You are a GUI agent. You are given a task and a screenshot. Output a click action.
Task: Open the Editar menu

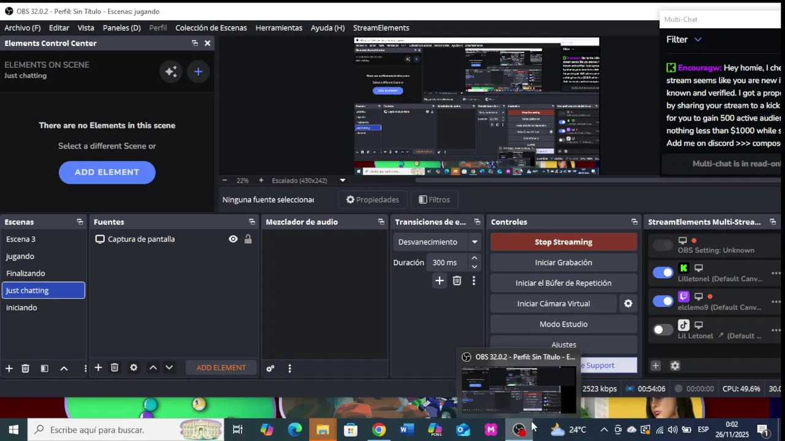click(x=59, y=28)
